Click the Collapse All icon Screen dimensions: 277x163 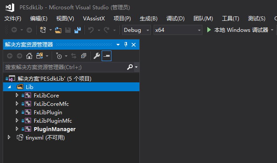[83, 56]
